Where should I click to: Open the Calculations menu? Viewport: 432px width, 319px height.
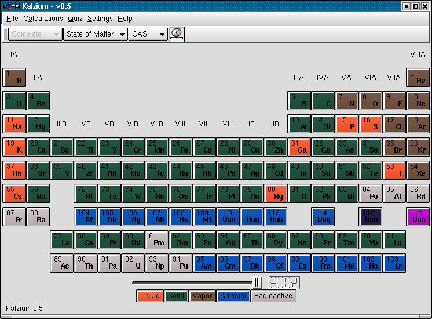pyautogui.click(x=43, y=19)
